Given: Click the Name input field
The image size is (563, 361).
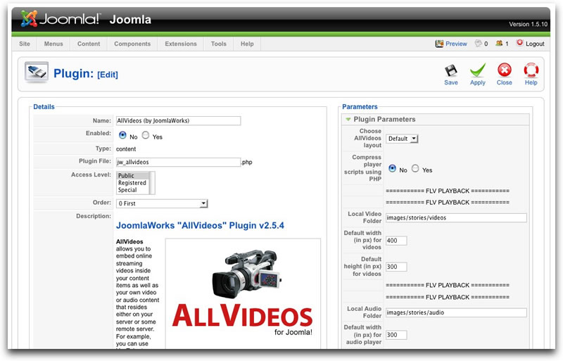Looking at the screenshot, I should (x=178, y=121).
